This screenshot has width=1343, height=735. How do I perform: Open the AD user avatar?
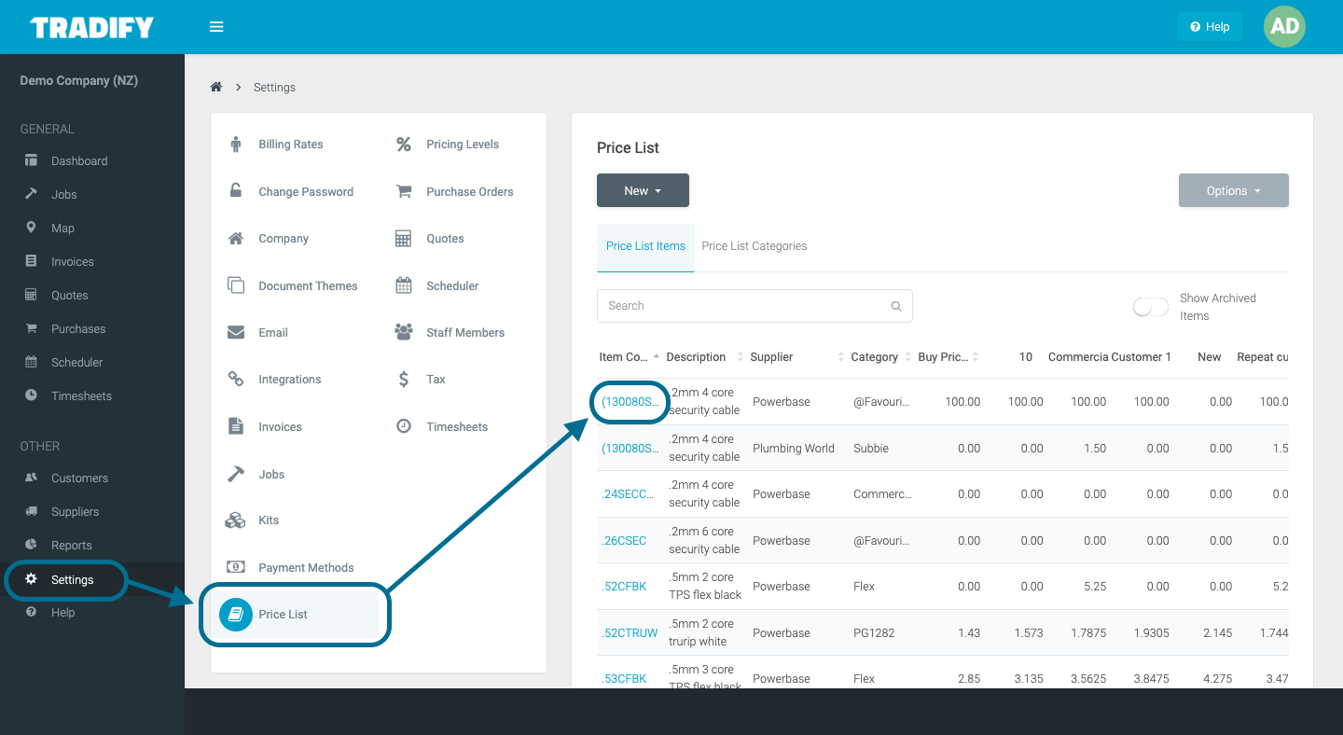coord(1284,26)
